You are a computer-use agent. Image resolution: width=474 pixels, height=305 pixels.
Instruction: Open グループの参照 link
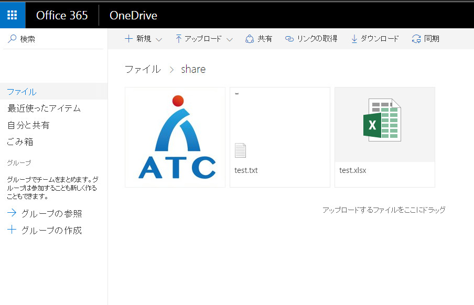pyautogui.click(x=51, y=213)
